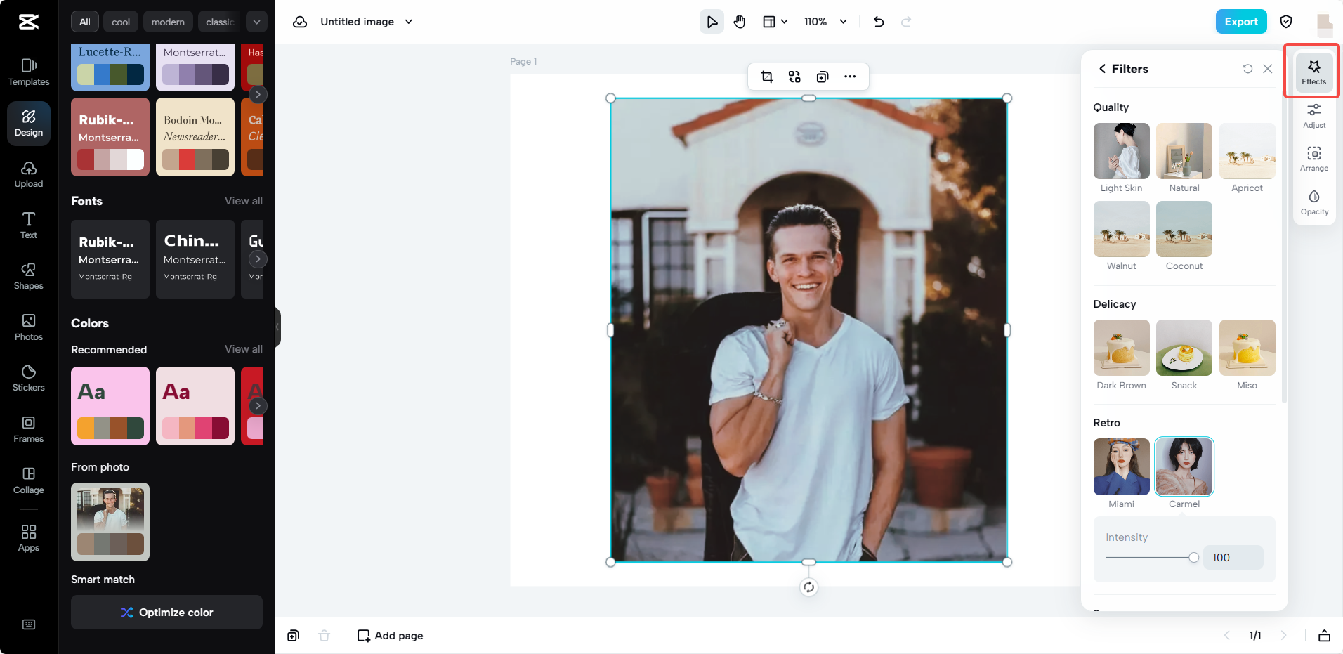
Task: Expand the layout options chevron in the toolbar
Action: [x=786, y=21]
